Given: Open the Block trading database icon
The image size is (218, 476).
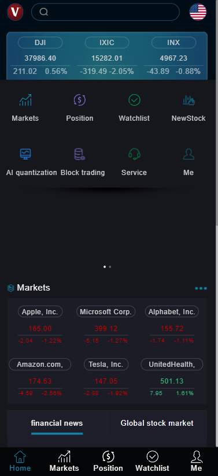Looking at the screenshot, I should (80, 154).
